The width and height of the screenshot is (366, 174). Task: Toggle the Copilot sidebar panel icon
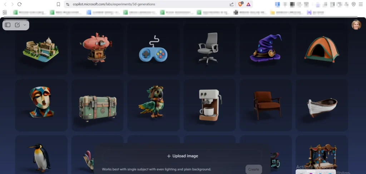point(8,25)
